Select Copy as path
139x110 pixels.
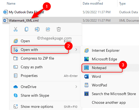(x=46, y=67)
